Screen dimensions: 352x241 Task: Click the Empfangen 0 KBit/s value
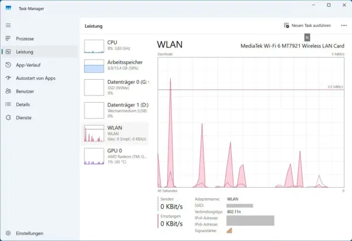coord(171,224)
